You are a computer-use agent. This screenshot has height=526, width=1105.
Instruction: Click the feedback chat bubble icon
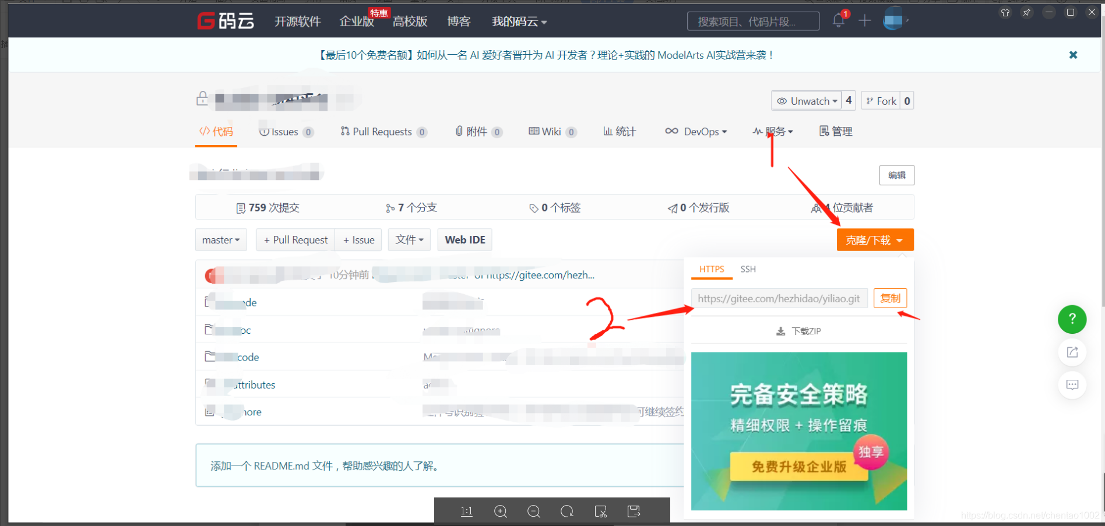pos(1072,384)
